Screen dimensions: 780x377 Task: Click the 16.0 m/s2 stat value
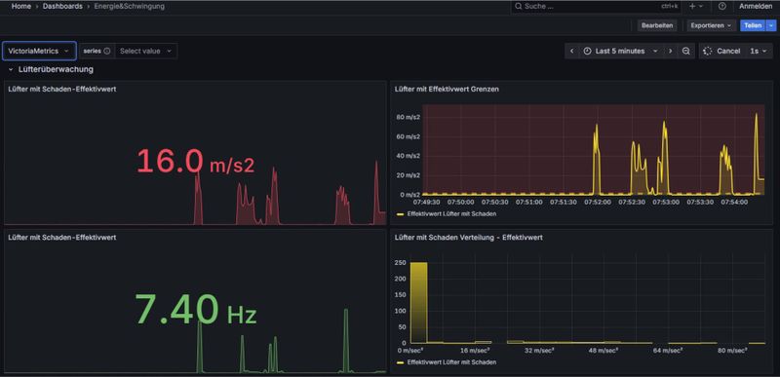tap(196, 162)
